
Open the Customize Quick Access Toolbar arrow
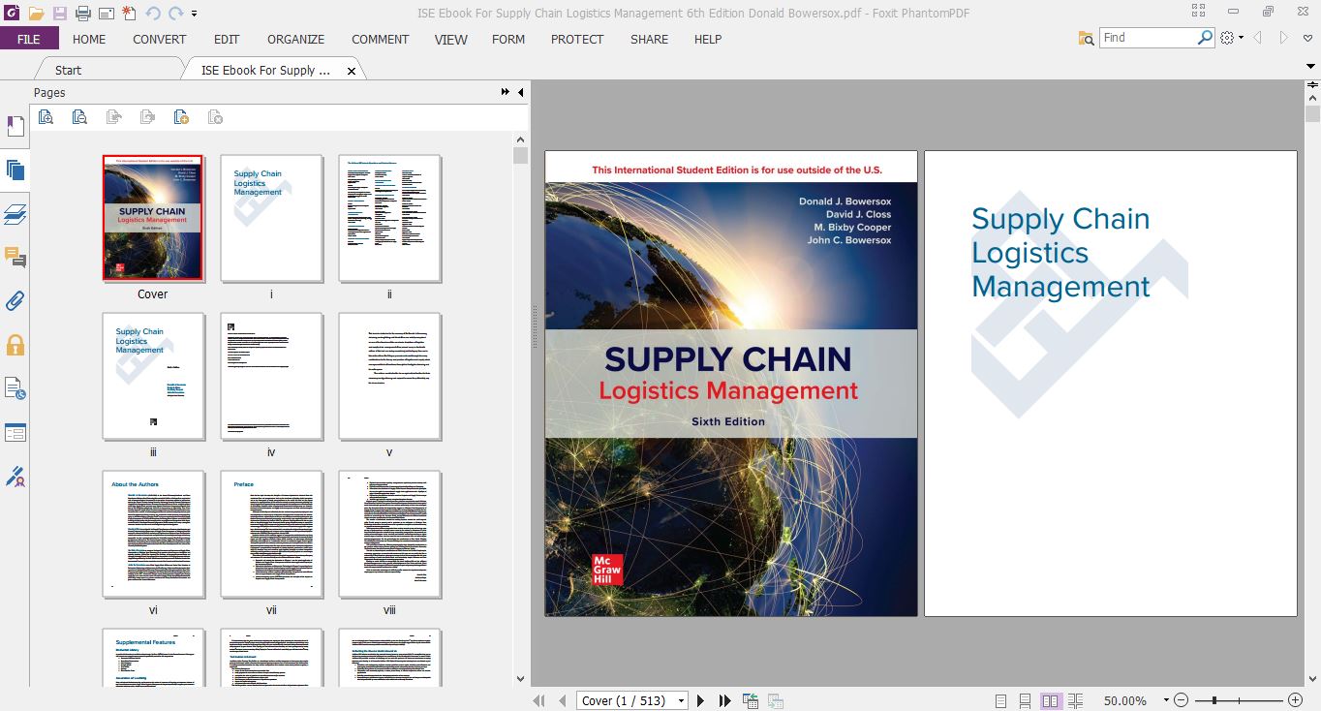click(195, 14)
